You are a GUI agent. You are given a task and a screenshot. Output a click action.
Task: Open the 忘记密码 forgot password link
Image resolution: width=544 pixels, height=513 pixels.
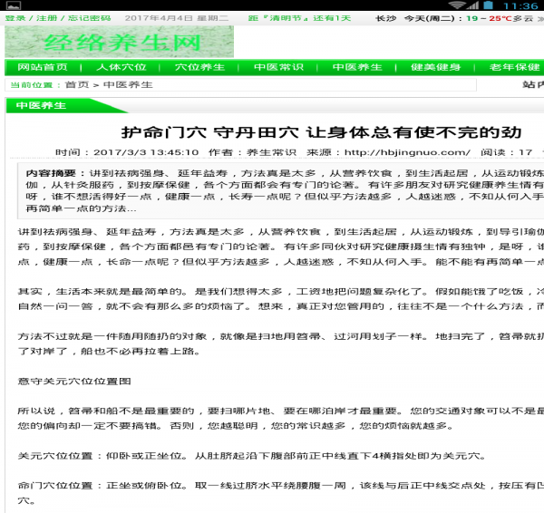tap(90, 18)
